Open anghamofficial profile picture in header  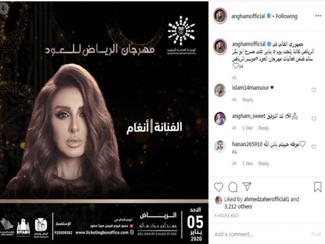point(220,16)
